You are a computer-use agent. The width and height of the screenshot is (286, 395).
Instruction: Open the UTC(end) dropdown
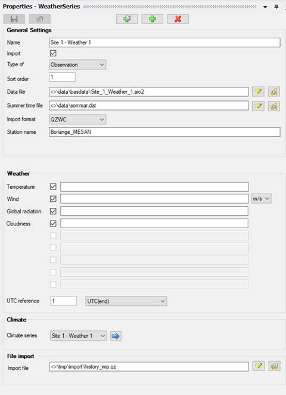[126, 301]
